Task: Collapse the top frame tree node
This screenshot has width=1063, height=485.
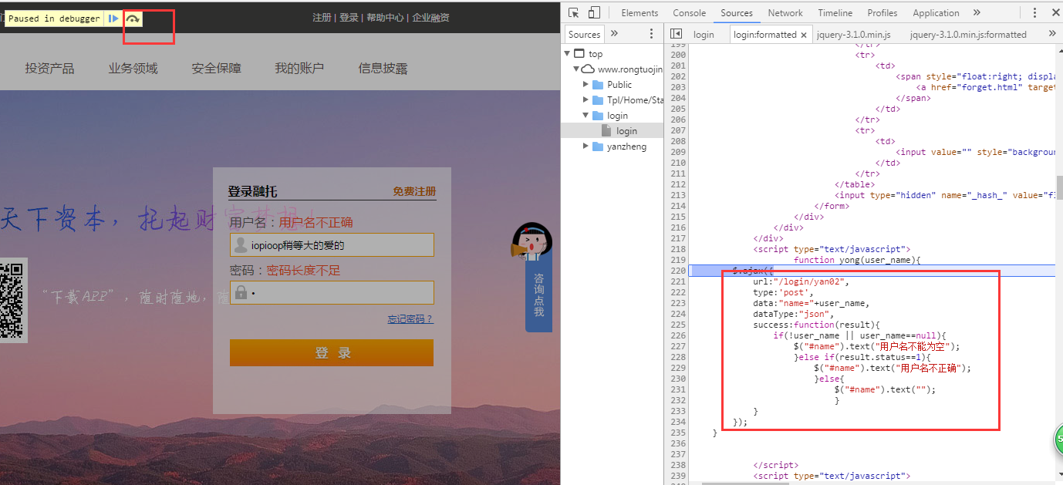Action: coord(568,53)
